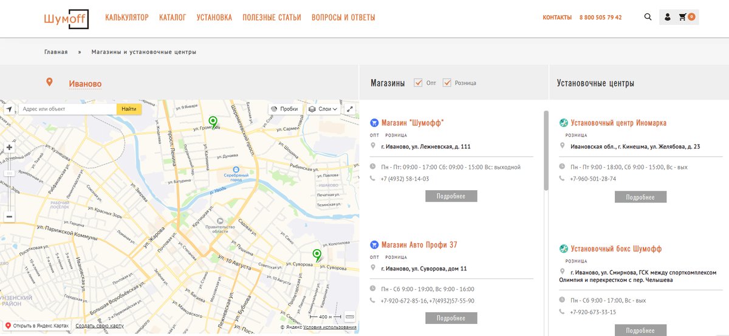
Task: Focus the Адрес или объект search field
Action: 67,109
